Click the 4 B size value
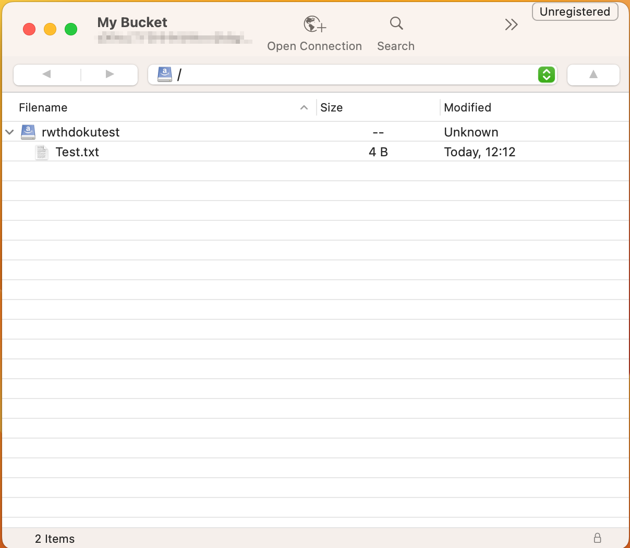Viewport: 630px width, 548px height. click(x=378, y=152)
